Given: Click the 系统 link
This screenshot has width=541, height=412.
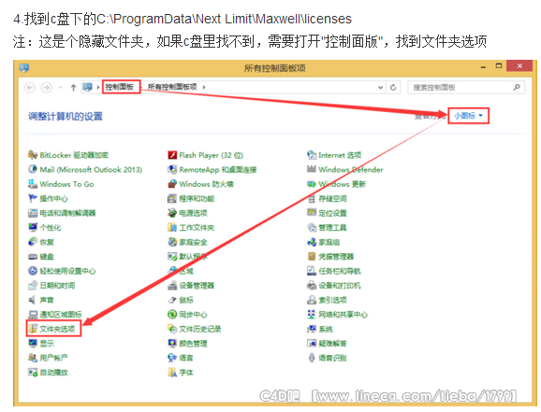Looking at the screenshot, I should (326, 329).
